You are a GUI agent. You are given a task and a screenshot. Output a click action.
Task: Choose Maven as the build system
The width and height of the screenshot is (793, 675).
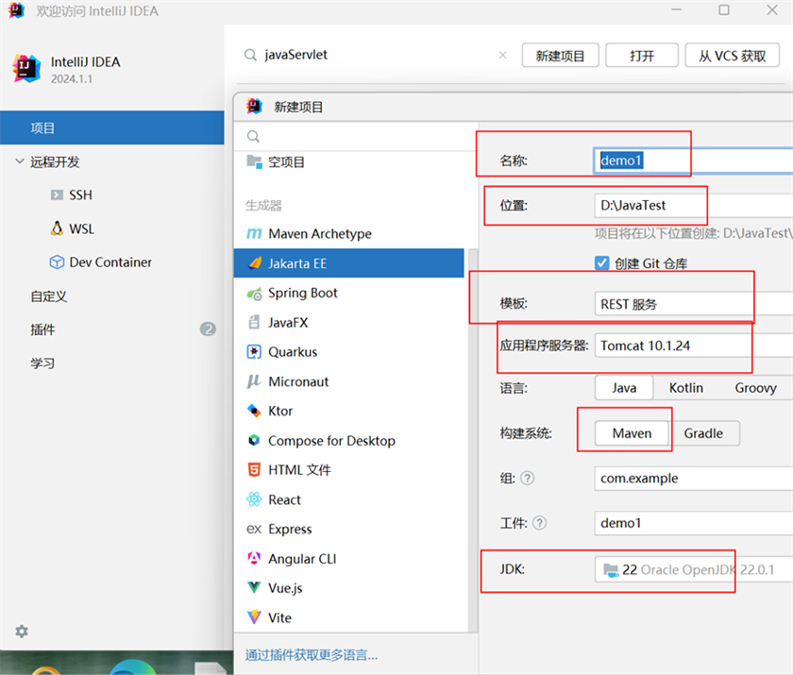point(632,433)
